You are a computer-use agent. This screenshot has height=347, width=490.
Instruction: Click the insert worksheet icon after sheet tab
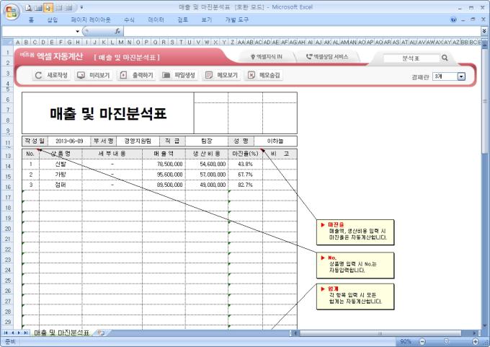[x=101, y=333]
